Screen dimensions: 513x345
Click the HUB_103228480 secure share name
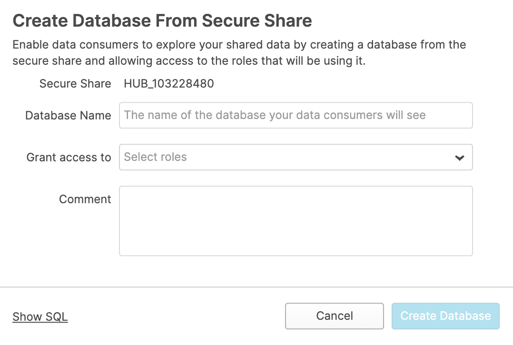168,84
